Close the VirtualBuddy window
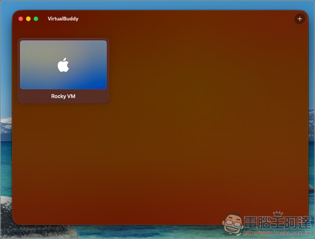Viewport: 315px width, 239px height. [x=21, y=19]
